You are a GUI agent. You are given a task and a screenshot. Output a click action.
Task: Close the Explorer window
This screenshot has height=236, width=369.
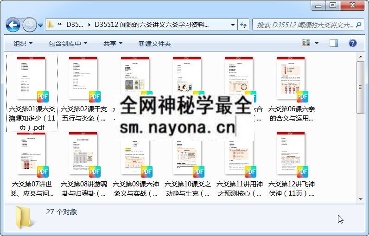[352, 6]
